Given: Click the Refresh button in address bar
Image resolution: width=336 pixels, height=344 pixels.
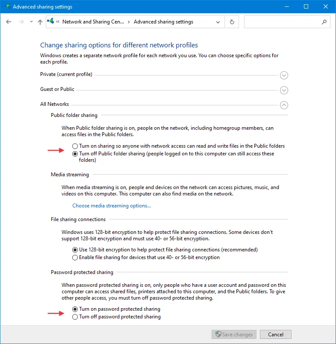Looking at the screenshot, I should [x=232, y=22].
